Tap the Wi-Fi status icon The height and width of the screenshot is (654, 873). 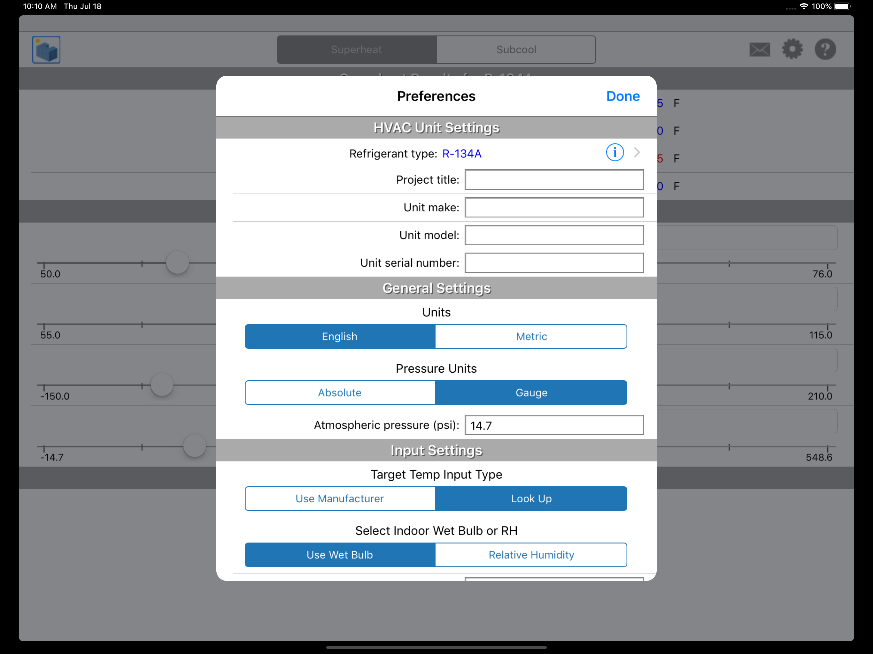tap(804, 6)
